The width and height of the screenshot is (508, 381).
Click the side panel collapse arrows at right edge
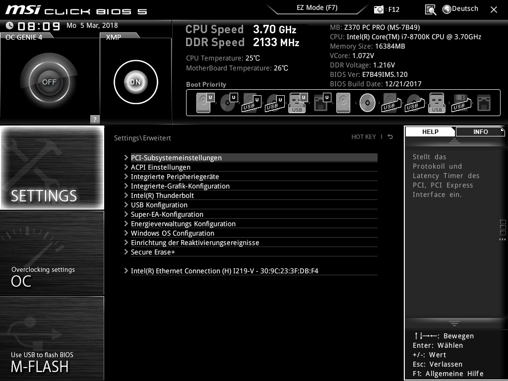coord(502,240)
